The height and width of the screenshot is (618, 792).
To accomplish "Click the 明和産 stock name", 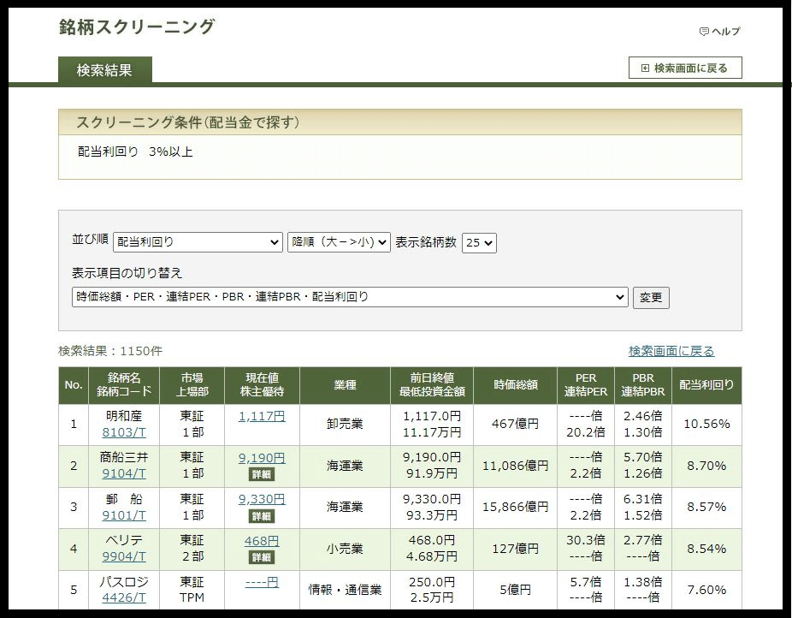I will tap(124, 416).
